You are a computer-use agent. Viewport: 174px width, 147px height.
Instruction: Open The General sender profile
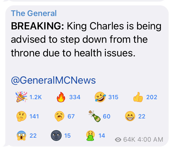(34, 13)
